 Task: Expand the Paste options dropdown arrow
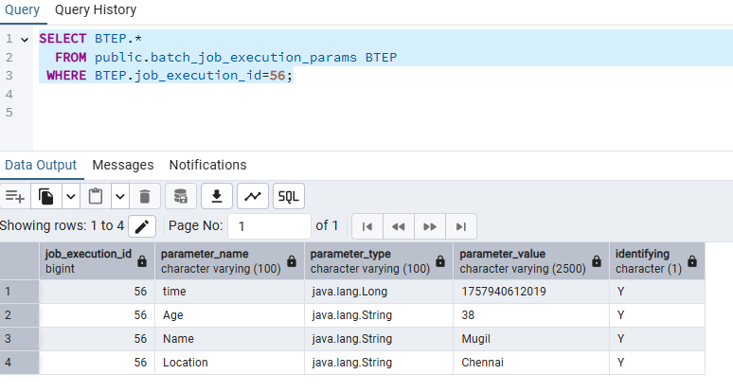point(119,196)
